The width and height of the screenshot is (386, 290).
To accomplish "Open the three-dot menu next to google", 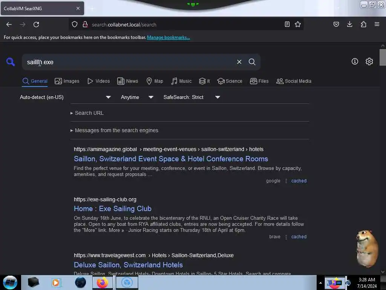I will 286,181.
